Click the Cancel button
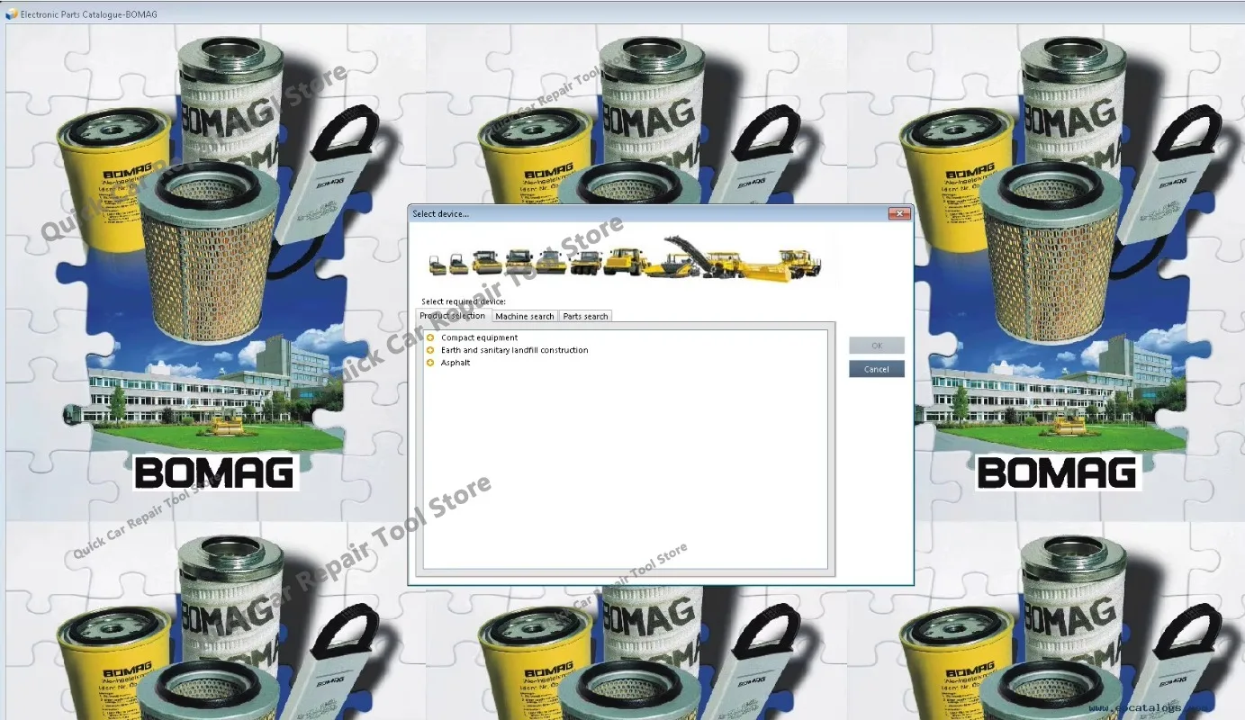 (x=876, y=369)
